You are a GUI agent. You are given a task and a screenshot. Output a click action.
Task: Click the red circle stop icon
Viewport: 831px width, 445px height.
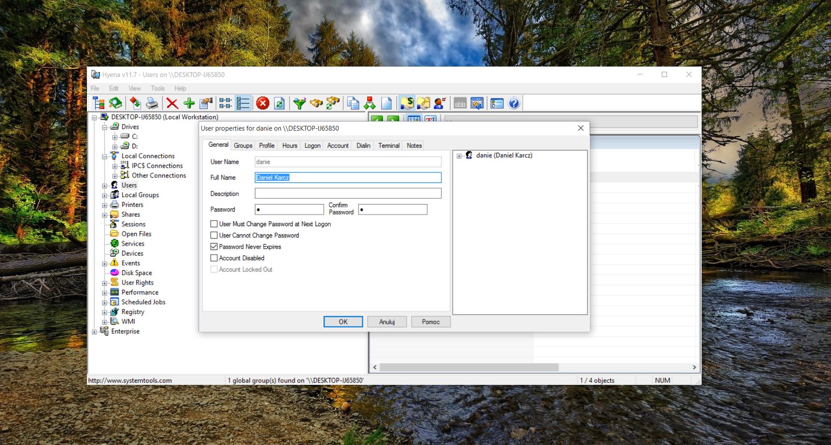click(262, 103)
